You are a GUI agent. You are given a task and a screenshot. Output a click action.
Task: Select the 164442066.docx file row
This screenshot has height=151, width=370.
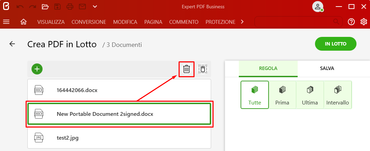[119, 90]
